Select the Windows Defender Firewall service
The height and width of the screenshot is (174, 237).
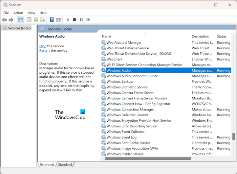click(127, 115)
